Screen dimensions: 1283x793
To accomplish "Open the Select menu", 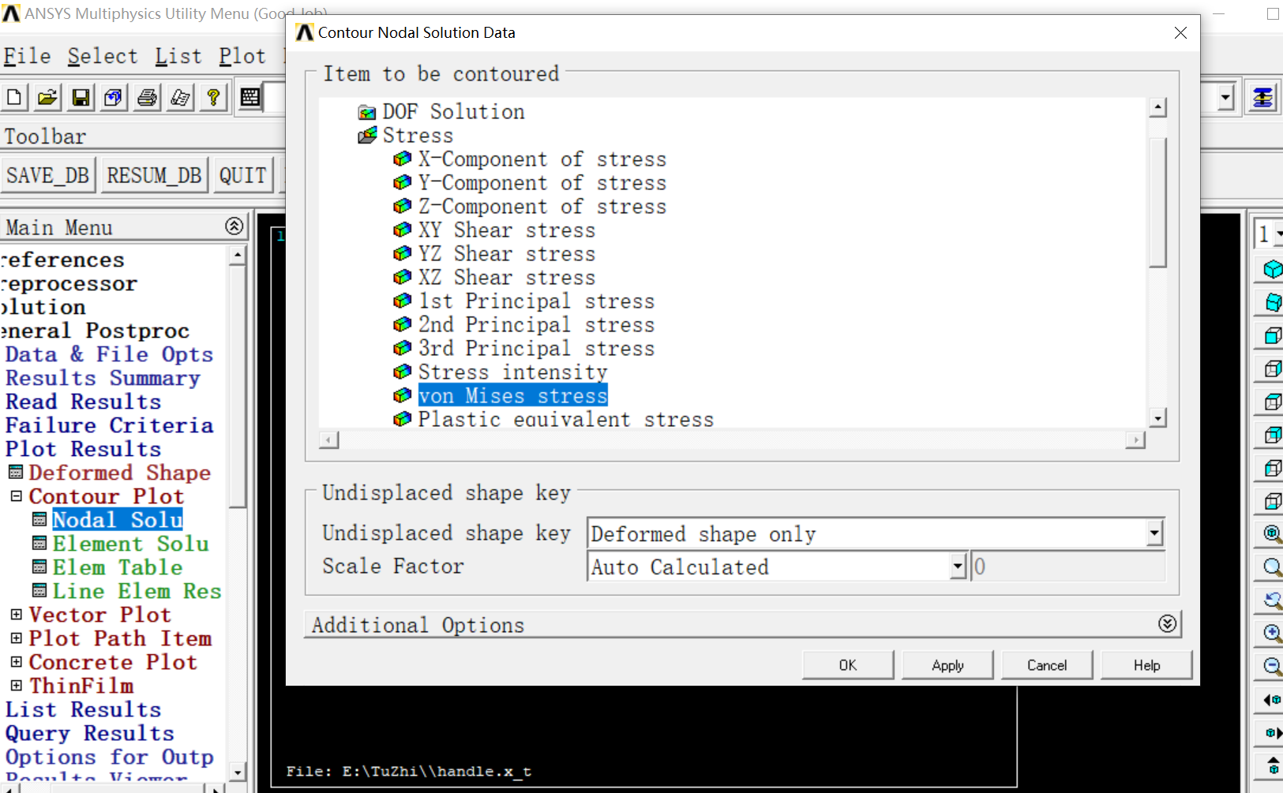I will click(103, 55).
